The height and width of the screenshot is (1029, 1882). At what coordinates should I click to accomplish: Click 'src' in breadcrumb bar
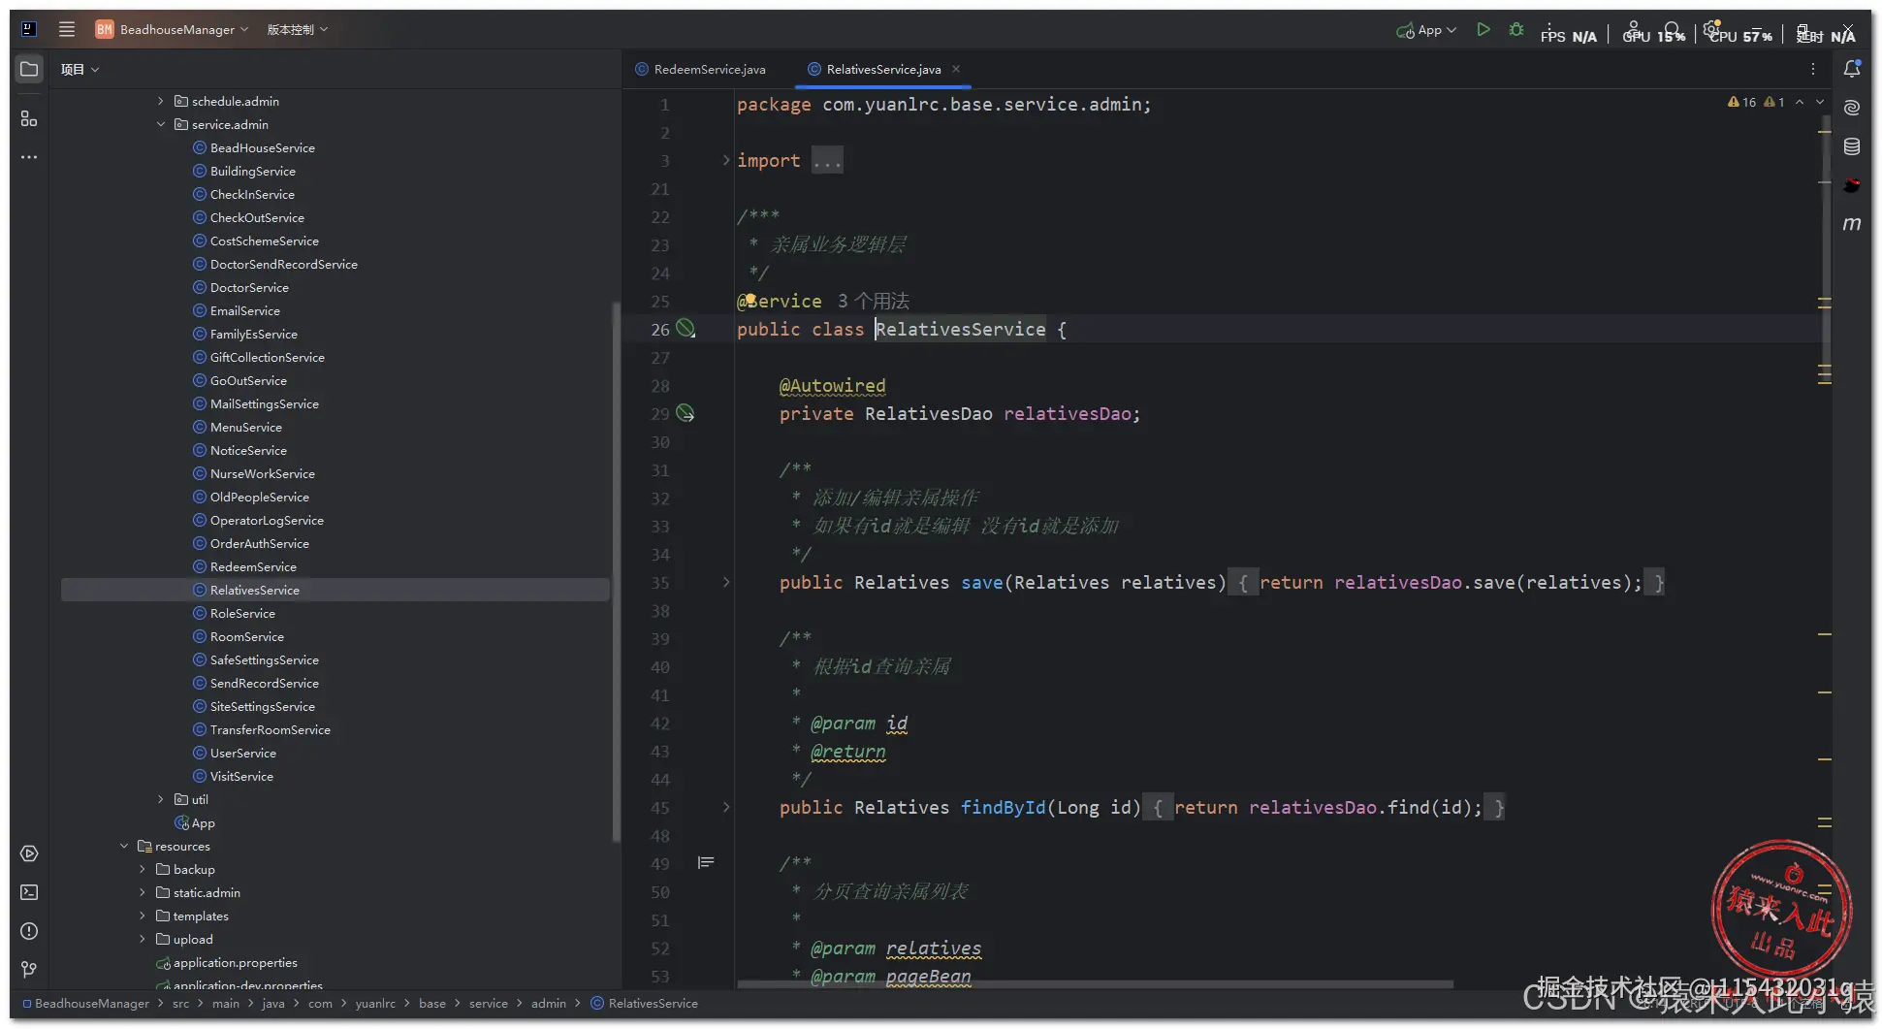pos(181,1003)
